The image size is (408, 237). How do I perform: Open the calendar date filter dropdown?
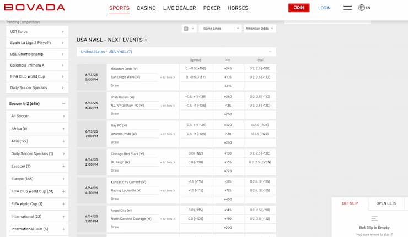pos(189,29)
